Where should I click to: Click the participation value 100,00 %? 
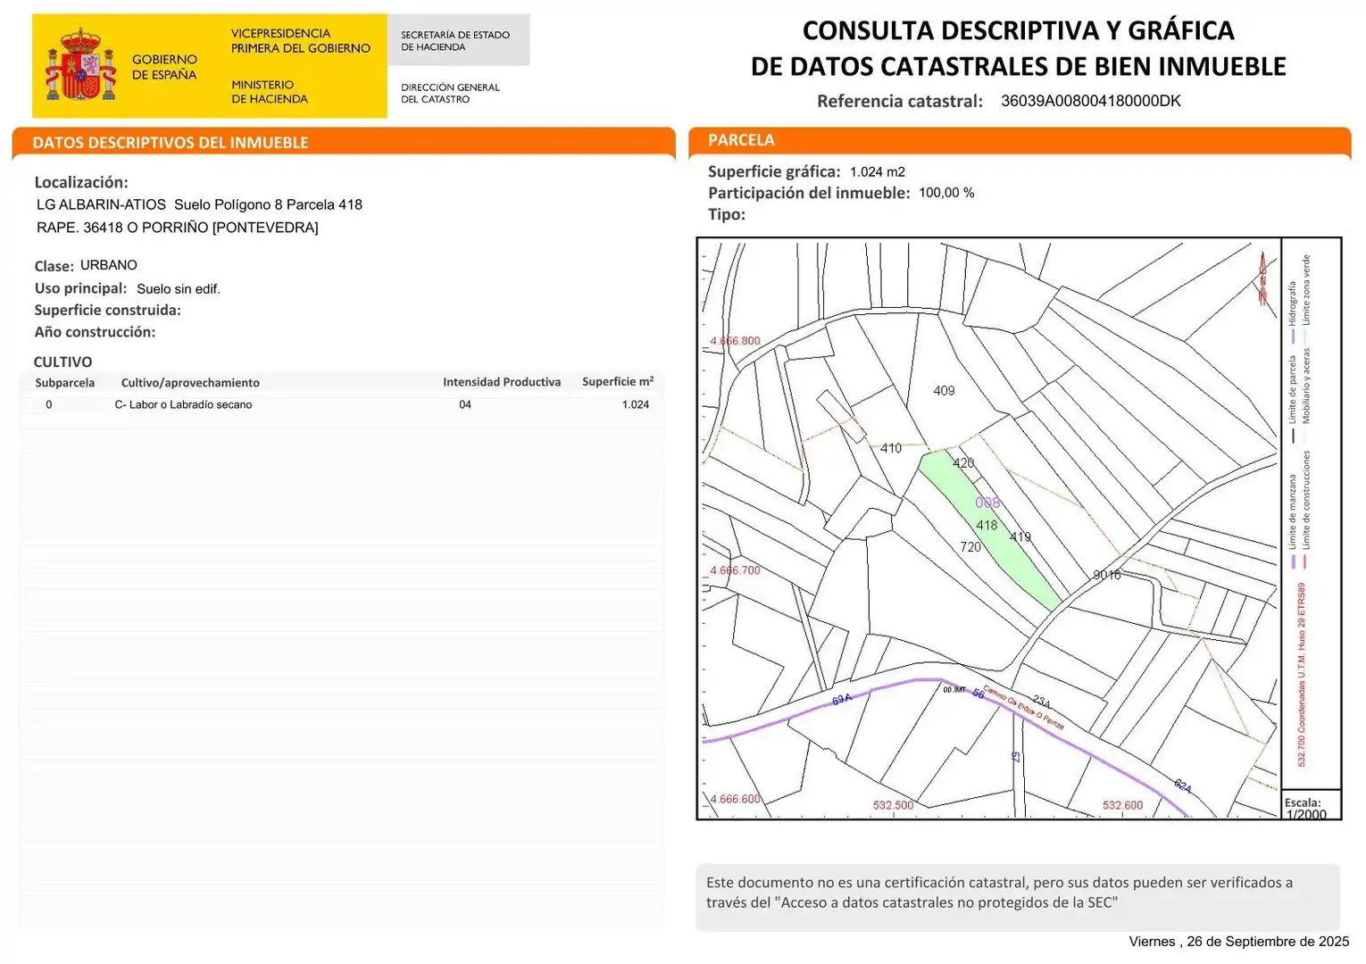click(x=946, y=193)
